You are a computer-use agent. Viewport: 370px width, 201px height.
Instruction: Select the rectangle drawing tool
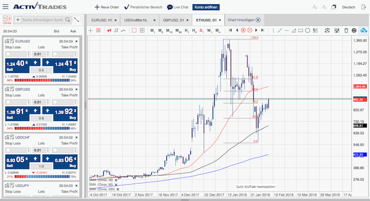pos(301,31)
